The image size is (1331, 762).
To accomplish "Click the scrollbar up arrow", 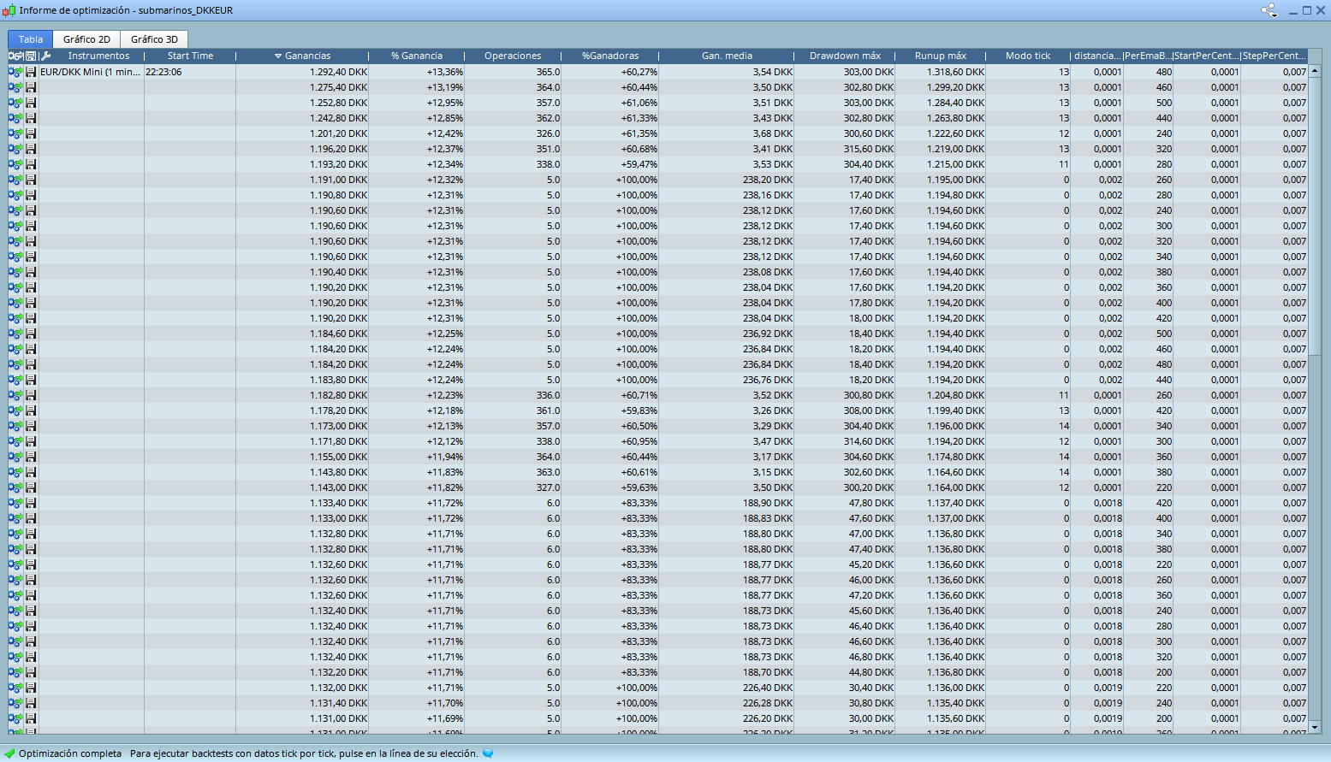I will point(1316,56).
